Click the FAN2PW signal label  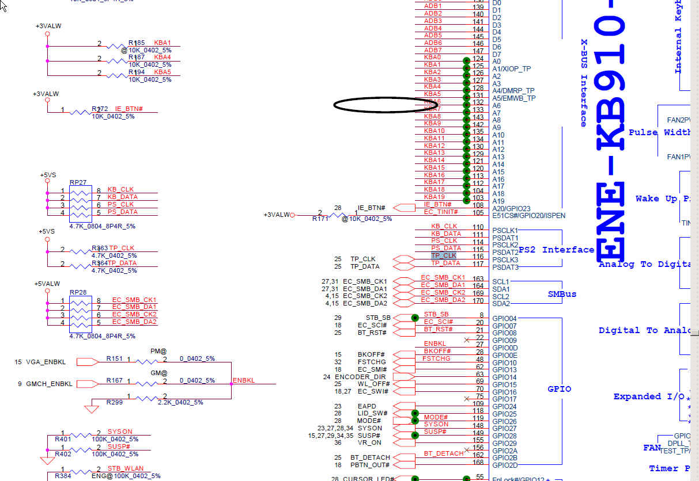(x=679, y=120)
